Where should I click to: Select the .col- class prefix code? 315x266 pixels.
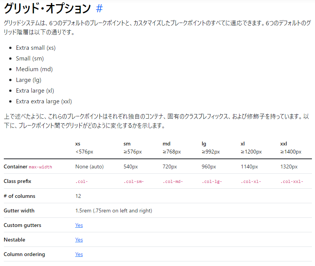click(82, 181)
